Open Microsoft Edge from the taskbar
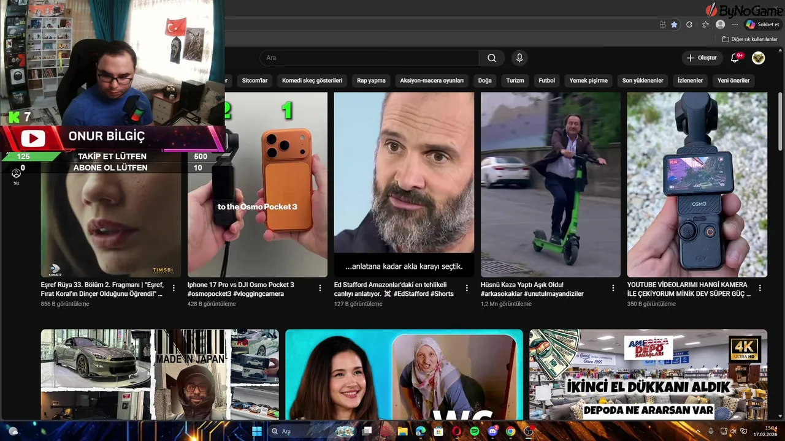This screenshot has width=785, height=441. pyautogui.click(x=420, y=431)
